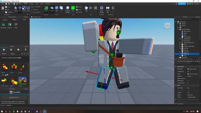Open the Material Manager
The width and height of the screenshot is (201, 113).
[x=68, y=9]
